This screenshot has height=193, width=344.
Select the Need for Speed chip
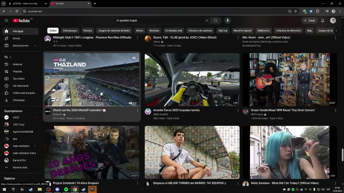(x=242, y=31)
